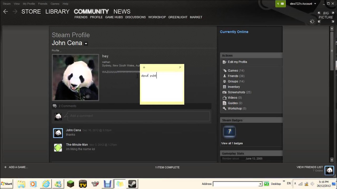The height and width of the screenshot is (189, 337).
Task: Open the View menu
Action: 17,4
